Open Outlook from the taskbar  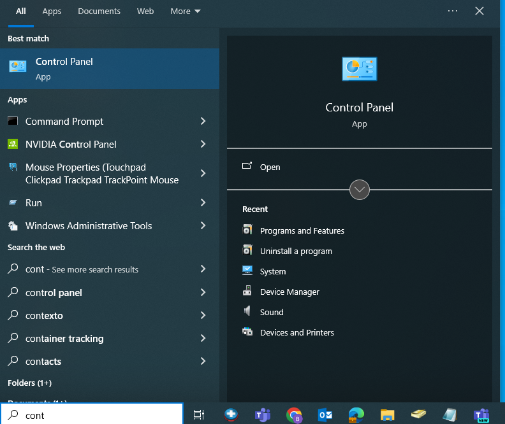[x=325, y=414]
